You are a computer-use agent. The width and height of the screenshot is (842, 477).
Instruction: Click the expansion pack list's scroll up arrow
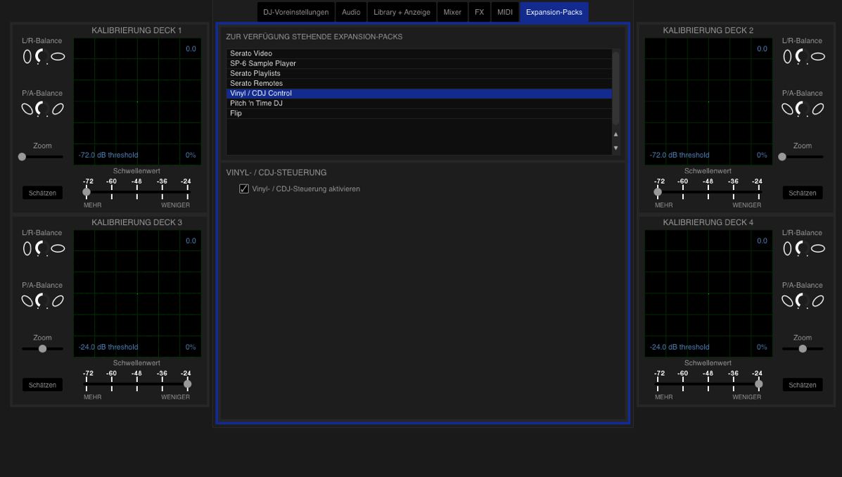tap(616, 134)
